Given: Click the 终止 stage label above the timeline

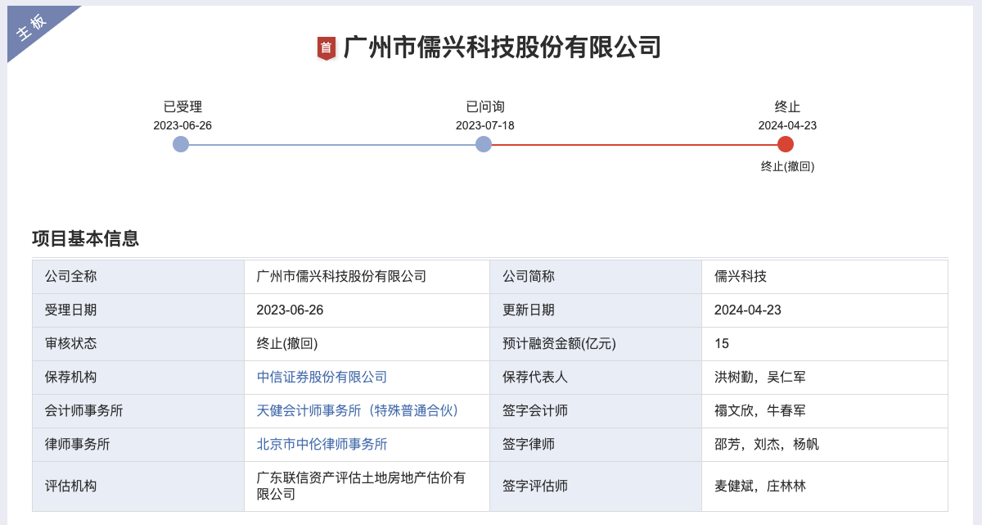Looking at the screenshot, I should (787, 106).
